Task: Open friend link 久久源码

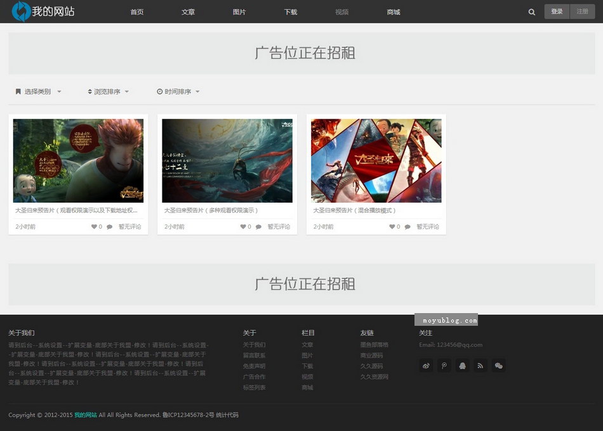Action: pyautogui.click(x=371, y=366)
